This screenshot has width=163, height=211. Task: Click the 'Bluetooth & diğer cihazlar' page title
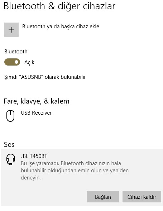(59, 6)
